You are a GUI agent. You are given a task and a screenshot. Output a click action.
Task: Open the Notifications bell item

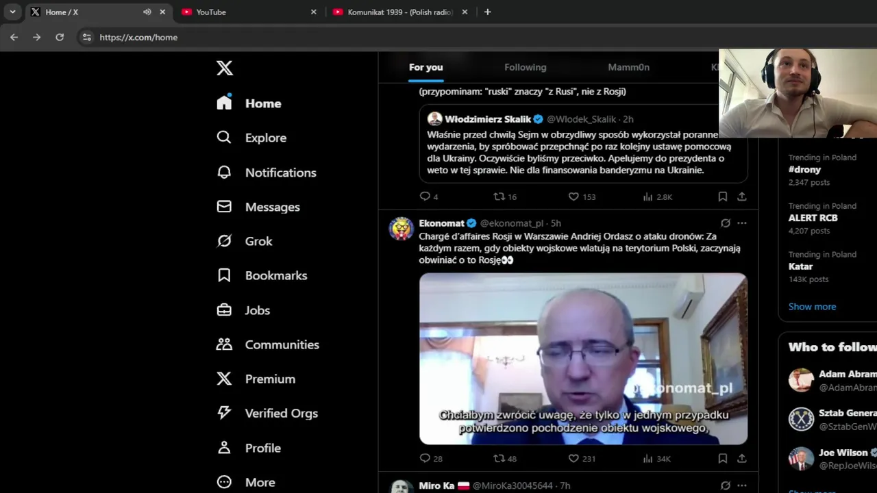267,173
